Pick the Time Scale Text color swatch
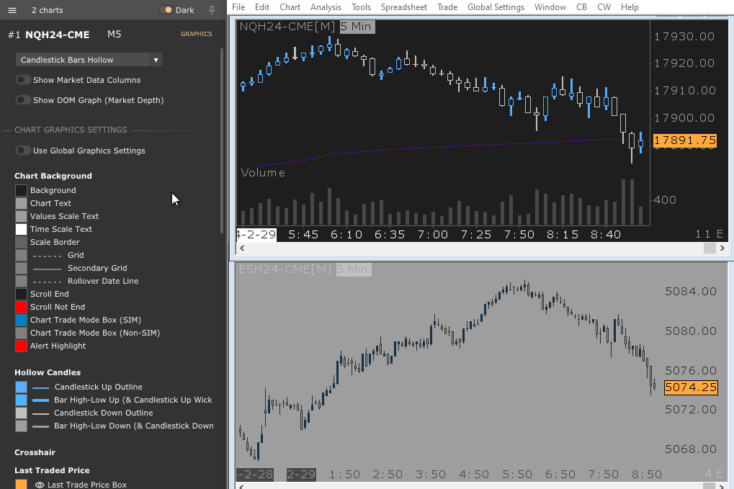 tap(21, 229)
